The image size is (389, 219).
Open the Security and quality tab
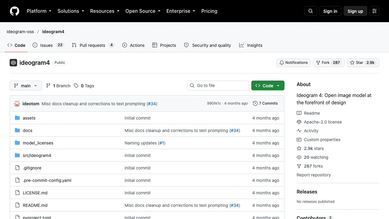208,45
